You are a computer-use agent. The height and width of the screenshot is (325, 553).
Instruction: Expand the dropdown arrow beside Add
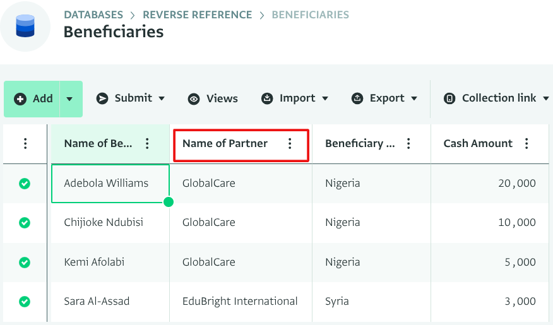point(70,99)
